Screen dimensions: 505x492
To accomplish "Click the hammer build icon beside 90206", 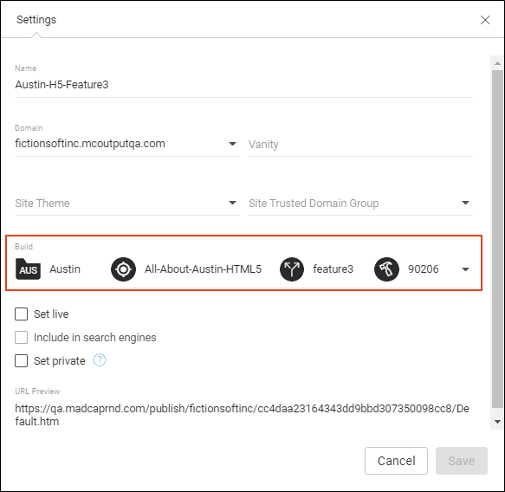I will pos(386,269).
